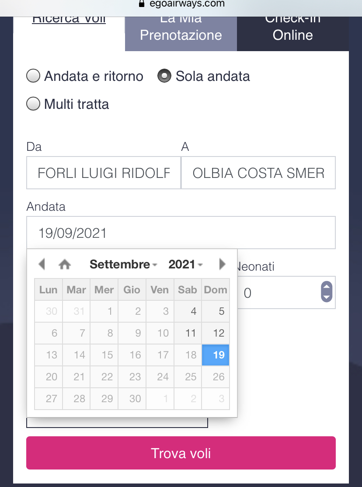Viewport: 362px width, 487px height.
Task: Pick day 12 in the calendar
Action: (216, 333)
